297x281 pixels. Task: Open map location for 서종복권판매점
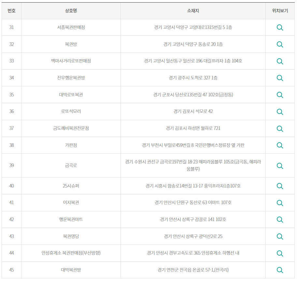280,27
